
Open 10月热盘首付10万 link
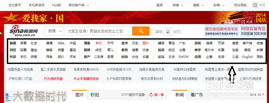tap(119, 70)
